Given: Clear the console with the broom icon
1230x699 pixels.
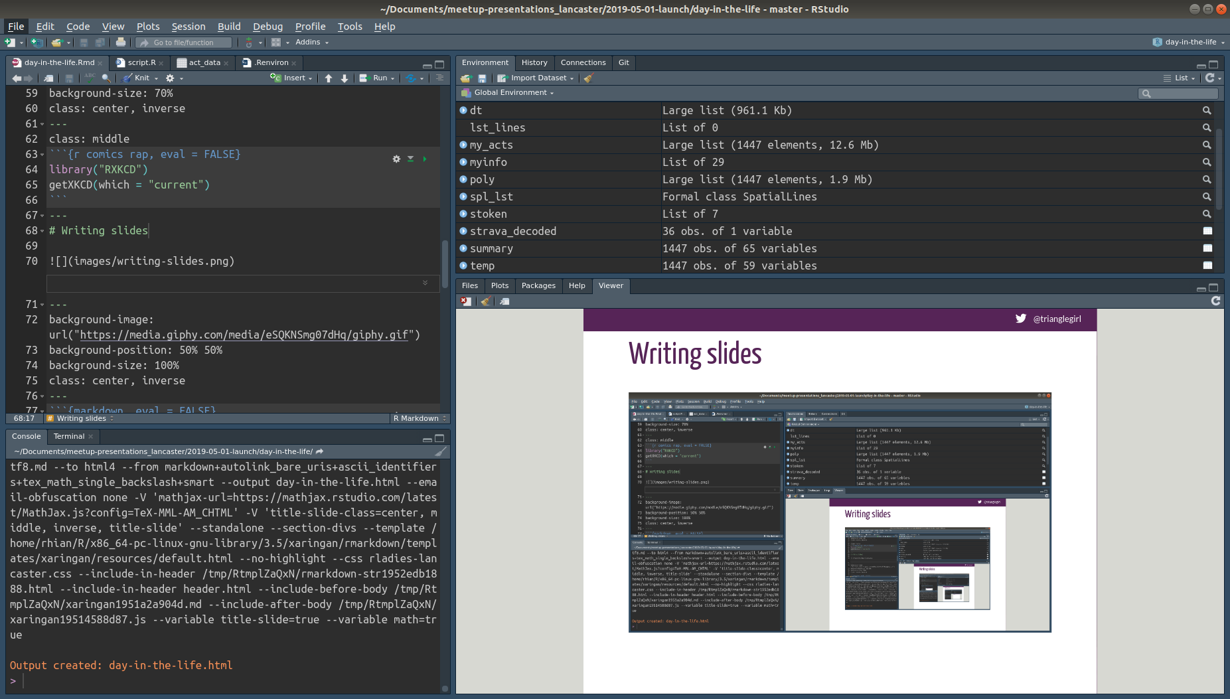Looking at the screenshot, I should tap(440, 451).
